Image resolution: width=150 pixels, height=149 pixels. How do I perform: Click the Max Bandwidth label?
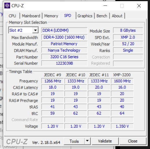(25, 38)
